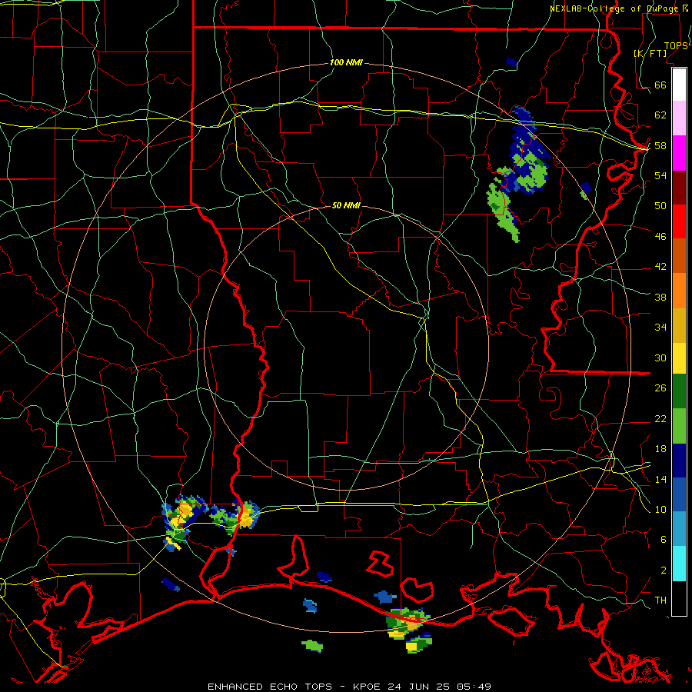Click the navy legend swatch near 14
Viewport: 692px width, 692px height.
[679, 461]
